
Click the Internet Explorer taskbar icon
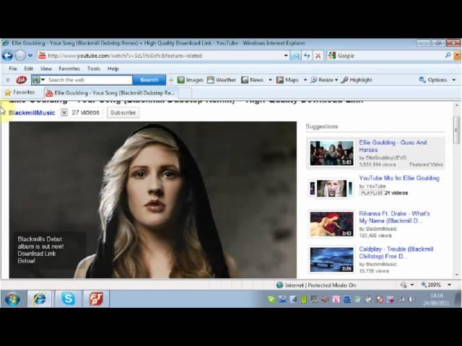tap(39, 299)
